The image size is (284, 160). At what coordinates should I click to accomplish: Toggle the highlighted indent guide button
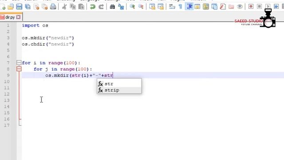189,7
